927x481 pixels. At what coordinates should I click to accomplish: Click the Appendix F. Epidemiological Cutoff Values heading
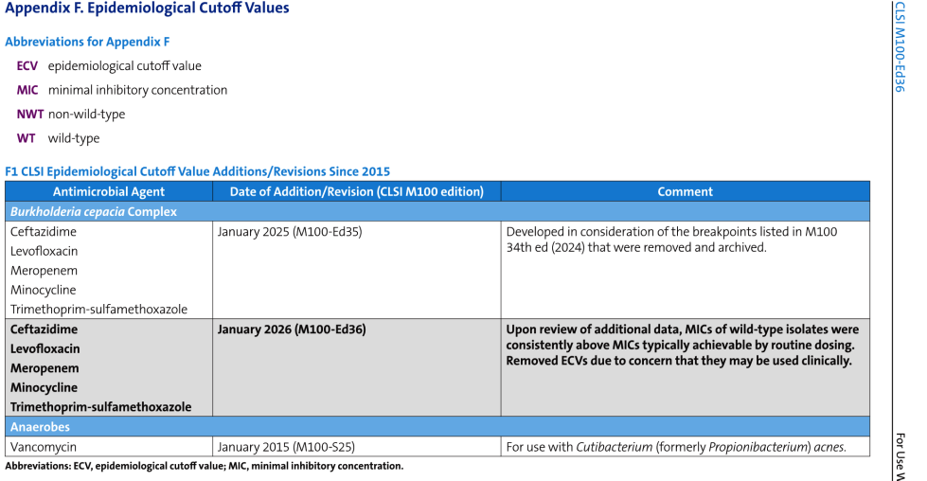(x=148, y=9)
